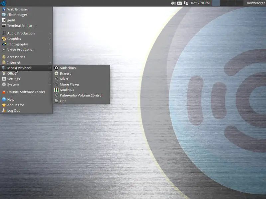The width and height of the screenshot is (266, 199).
Task: Click the File Manager icon
Action: tap(4, 15)
